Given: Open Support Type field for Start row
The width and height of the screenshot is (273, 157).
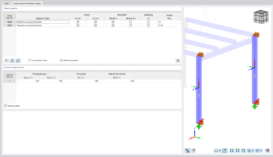Looking at the screenshot, I should tap(43, 22).
